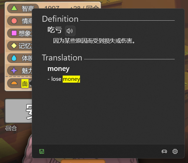Click the orange button at the bottom edge
This screenshot has width=188, height=163.
pos(83,161)
